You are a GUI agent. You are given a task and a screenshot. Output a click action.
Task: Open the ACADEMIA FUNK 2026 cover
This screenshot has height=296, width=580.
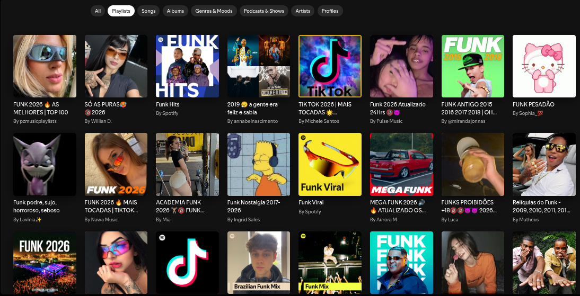188,165
